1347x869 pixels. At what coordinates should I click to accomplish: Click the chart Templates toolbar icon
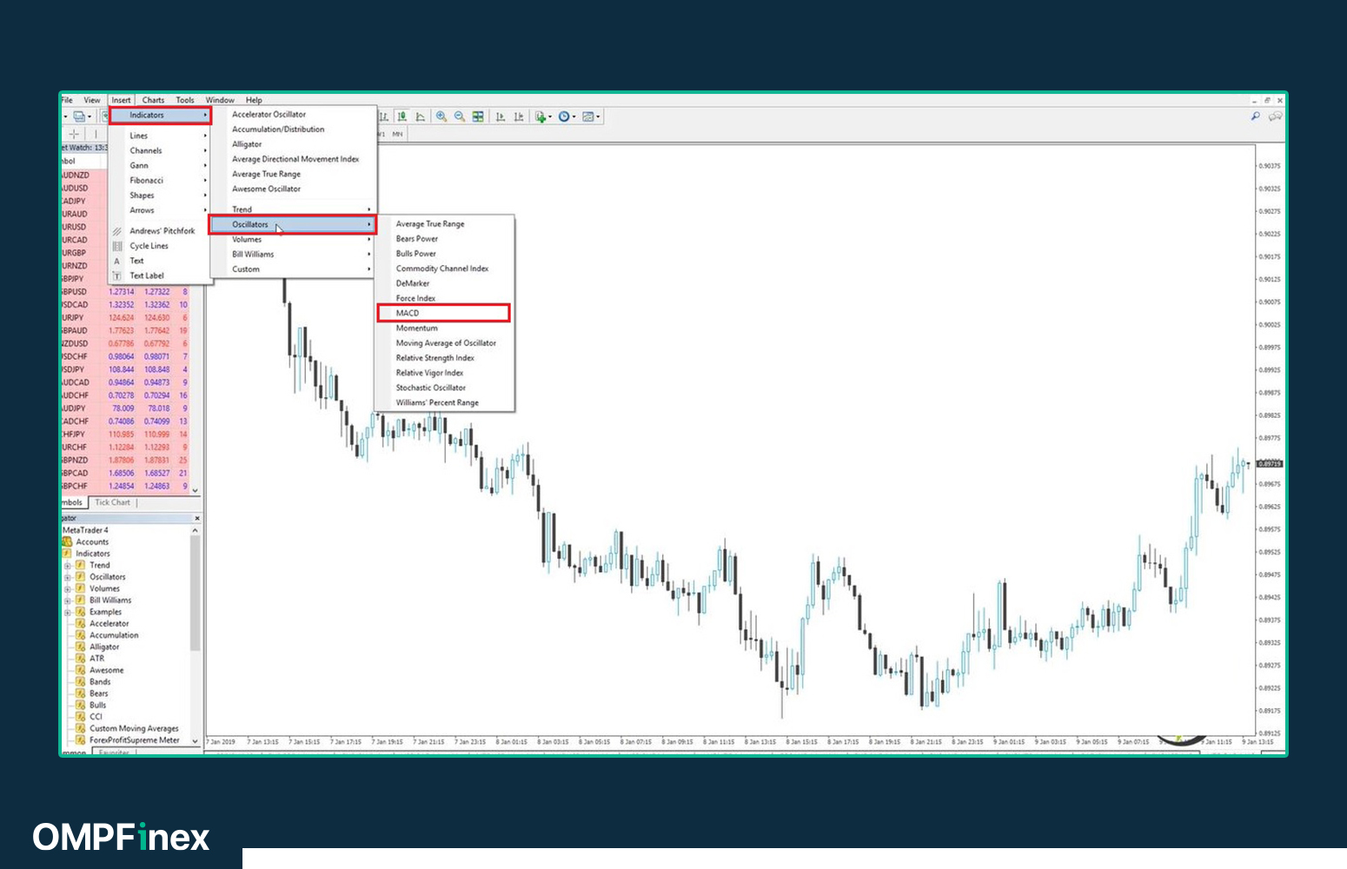pos(588,116)
